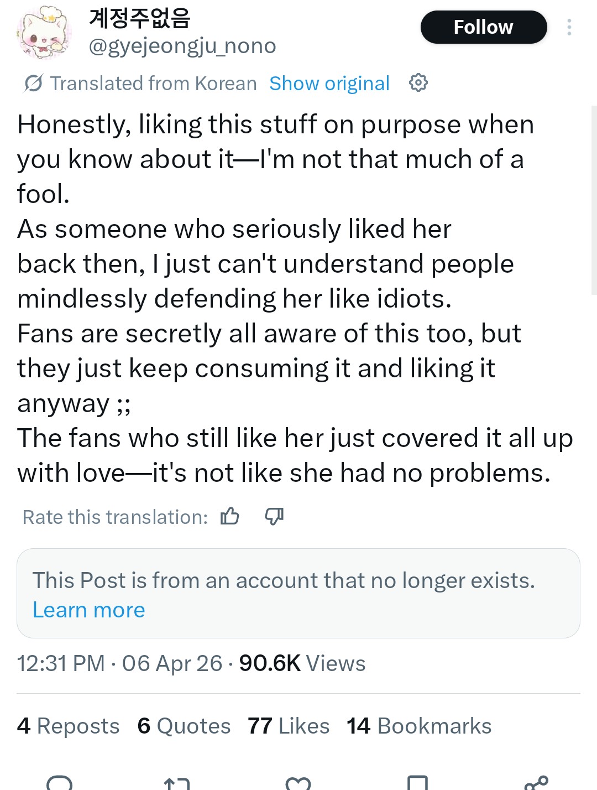Tap the repost arrows icon
Screen dimensions: 597x790
pos(177,783)
